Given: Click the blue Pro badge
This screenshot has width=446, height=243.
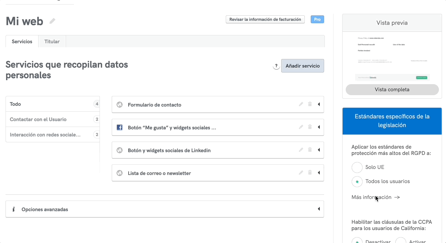Looking at the screenshot, I should tap(317, 19).
